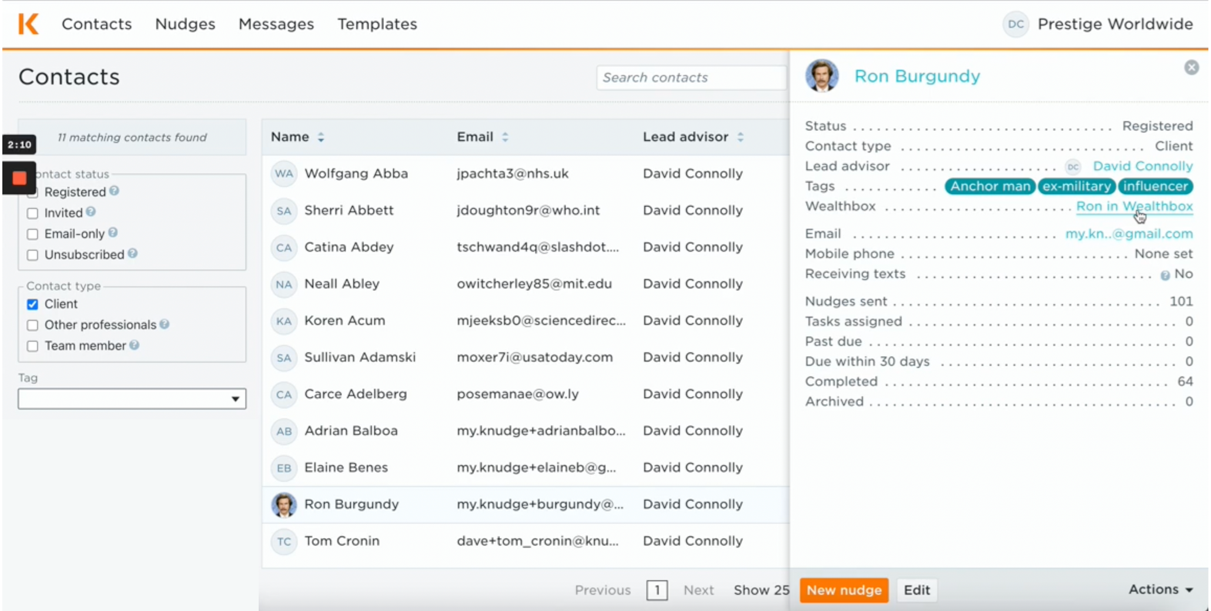Open help icon next to Other professionals

point(164,324)
